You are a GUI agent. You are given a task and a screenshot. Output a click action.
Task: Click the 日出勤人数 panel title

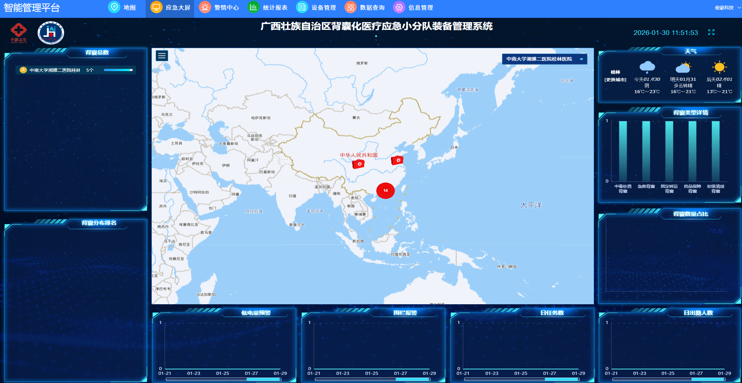coord(699,313)
